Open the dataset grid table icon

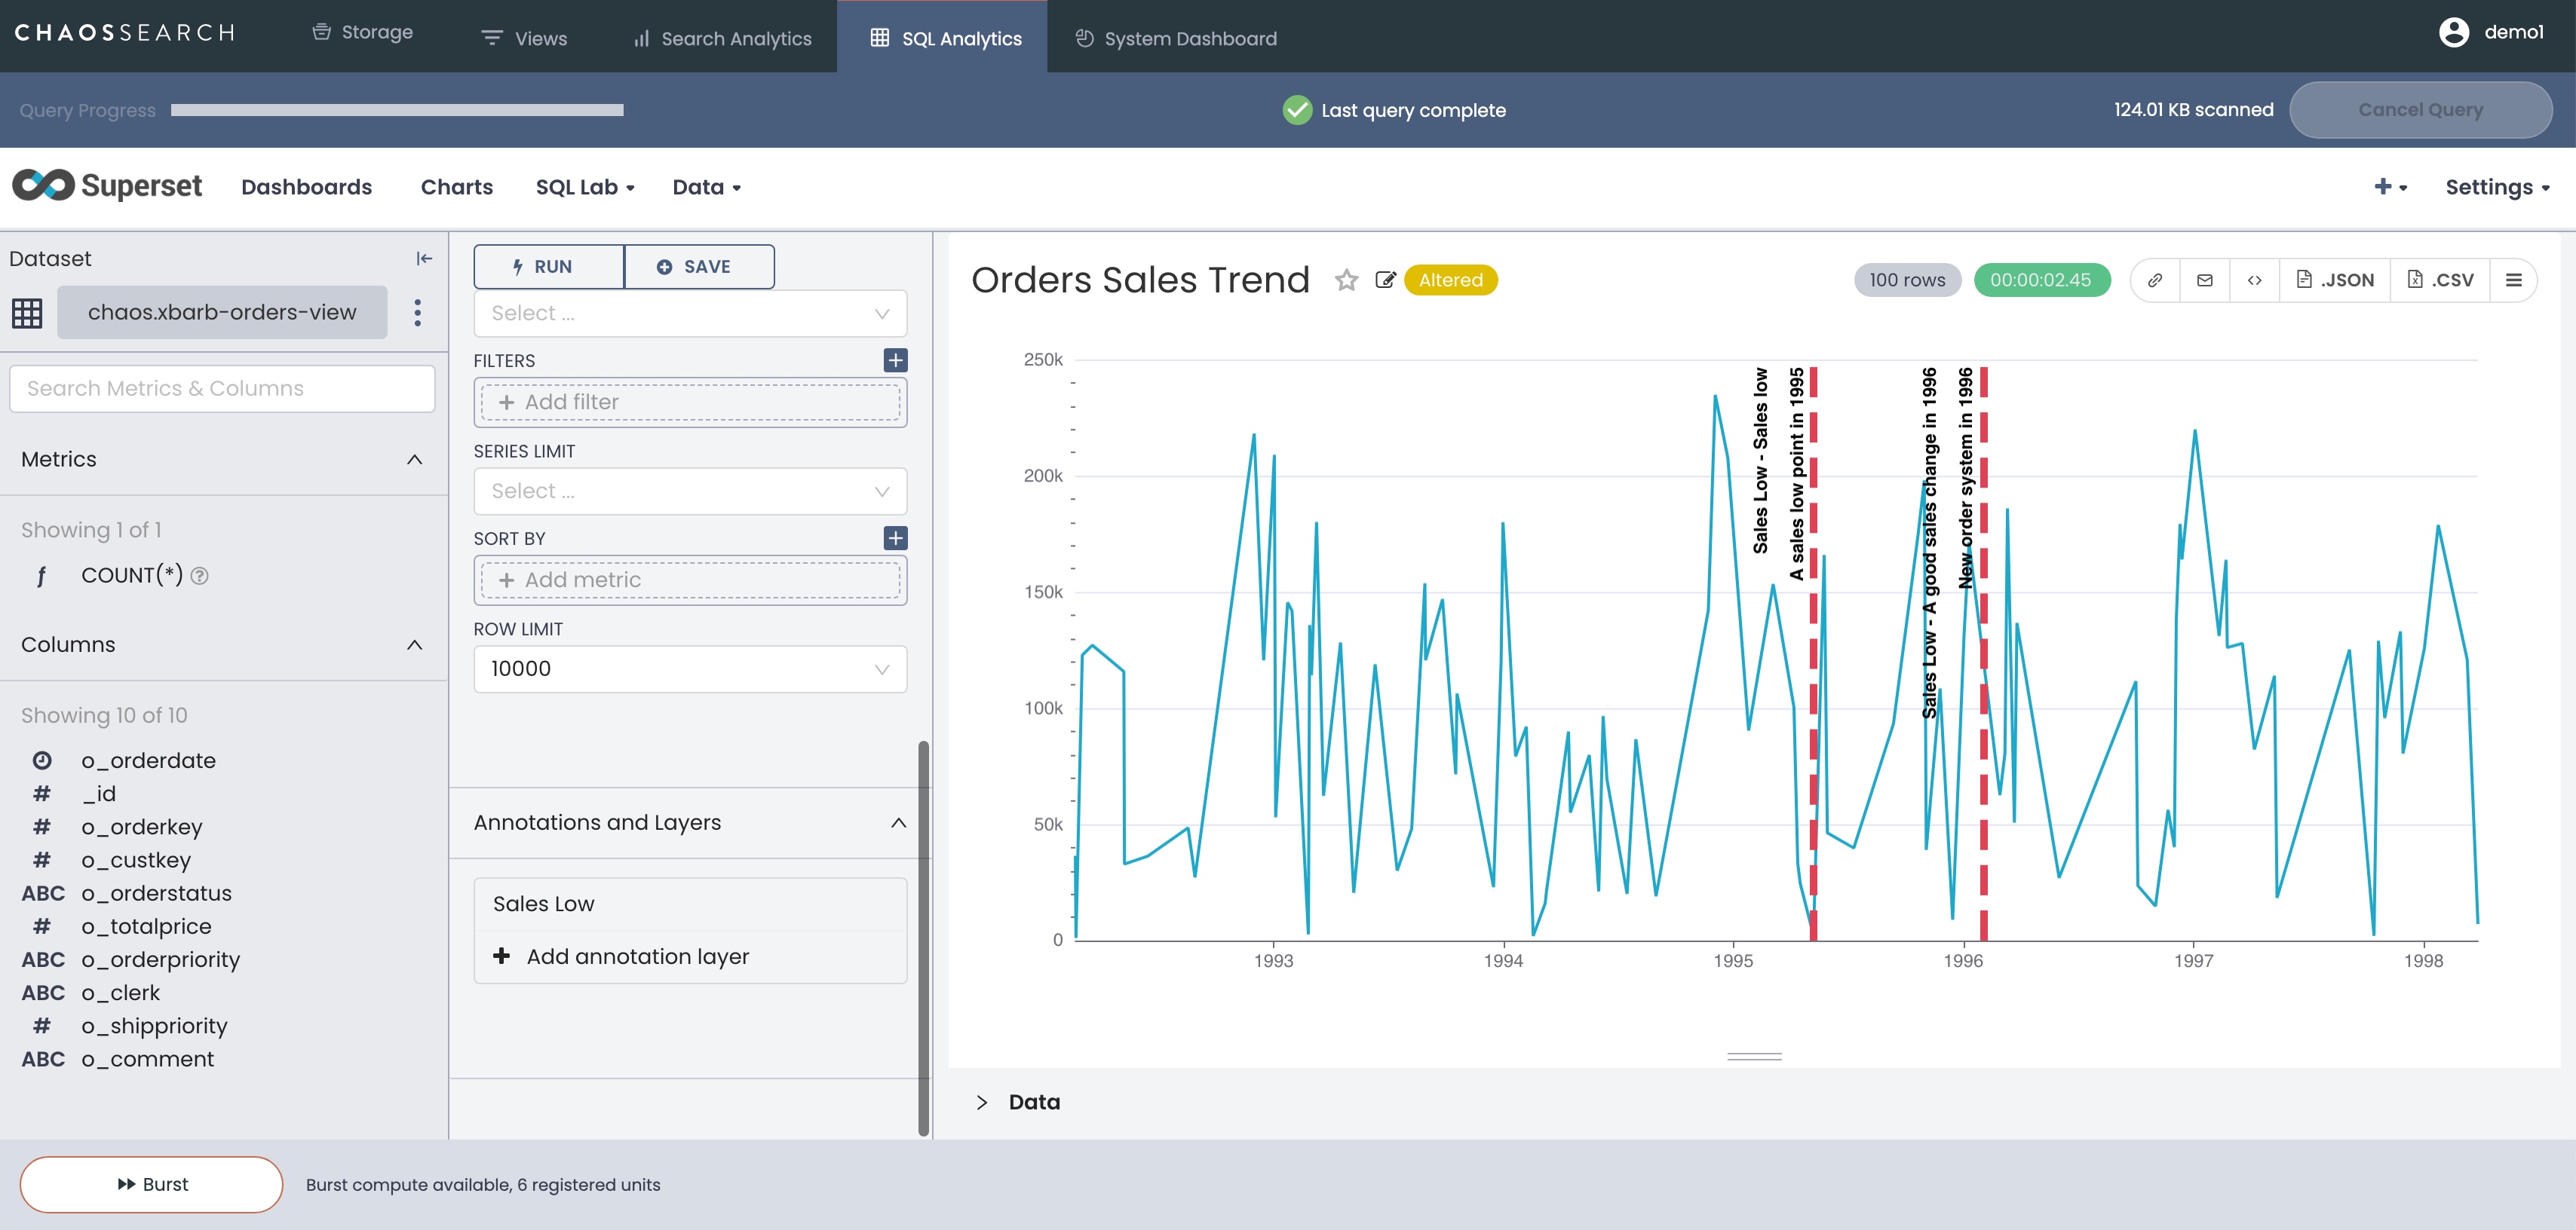click(x=27, y=314)
